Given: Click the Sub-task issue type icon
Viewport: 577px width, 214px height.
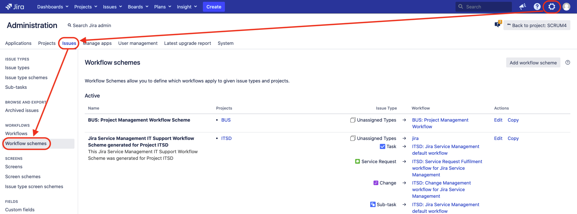Looking at the screenshot, I should pyautogui.click(x=373, y=205).
